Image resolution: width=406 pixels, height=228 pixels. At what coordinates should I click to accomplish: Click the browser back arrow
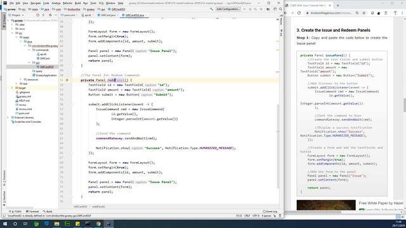click(x=286, y=13)
